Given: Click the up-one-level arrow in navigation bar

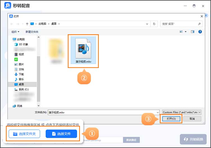Looking at the screenshot, I should 27,24.
